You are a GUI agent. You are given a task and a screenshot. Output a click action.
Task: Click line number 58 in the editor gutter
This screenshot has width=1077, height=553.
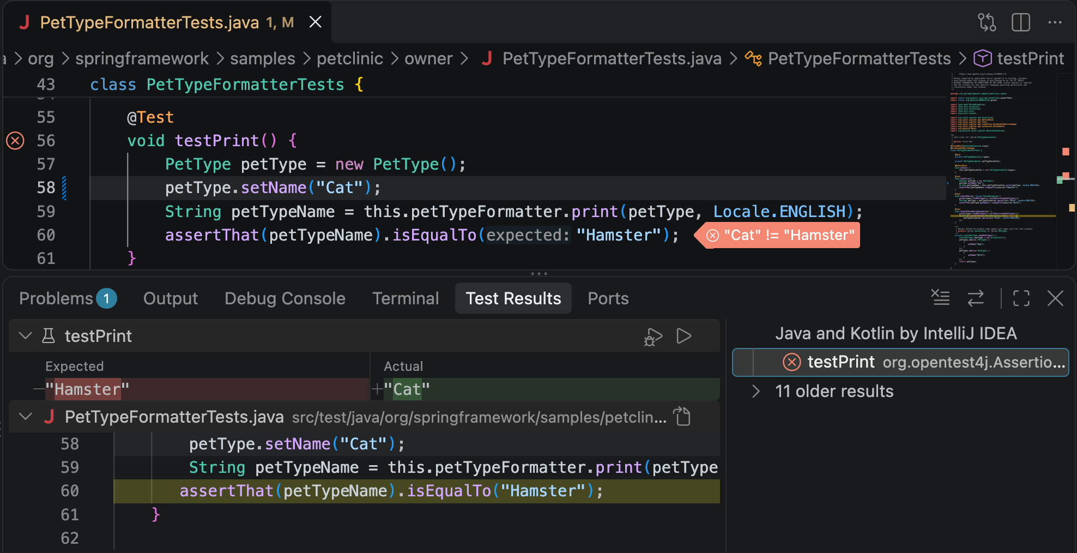46,188
